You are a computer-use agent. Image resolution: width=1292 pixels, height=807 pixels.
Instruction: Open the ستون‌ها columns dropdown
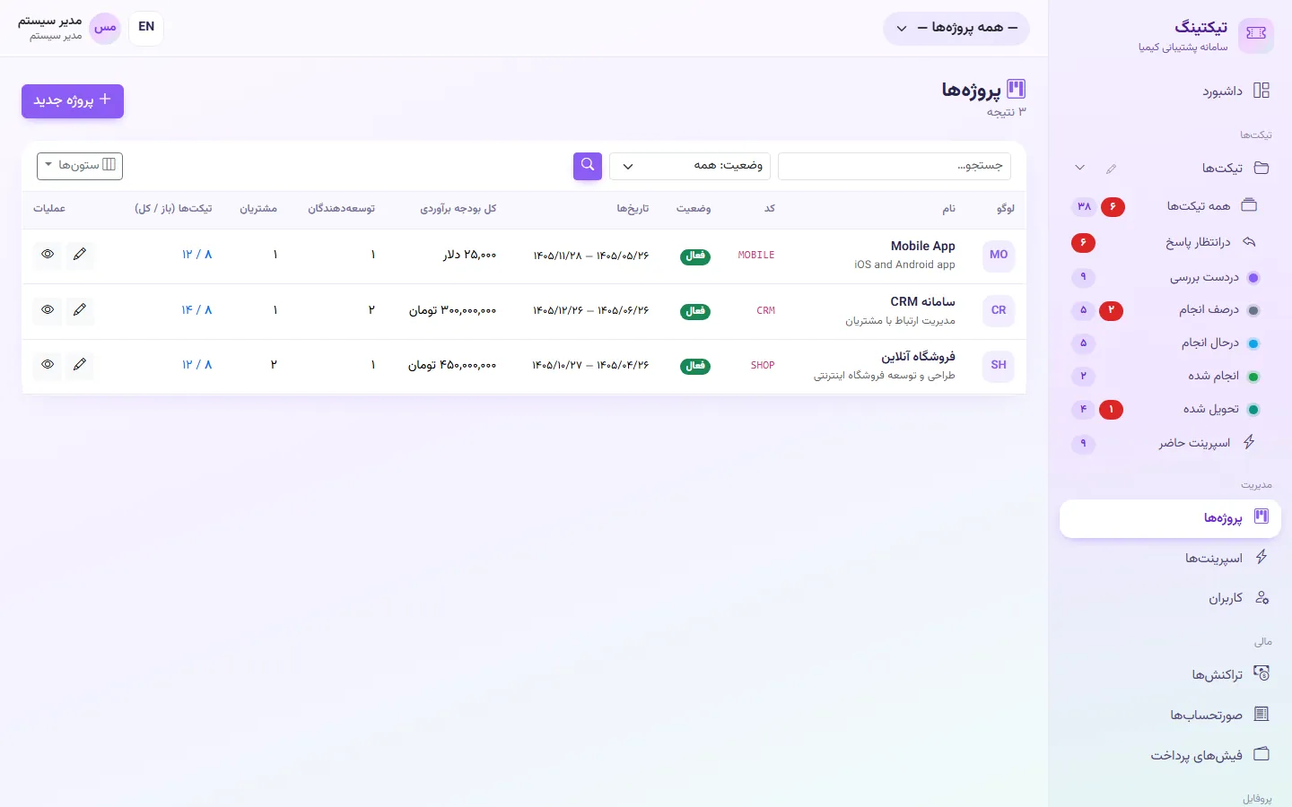pos(80,166)
